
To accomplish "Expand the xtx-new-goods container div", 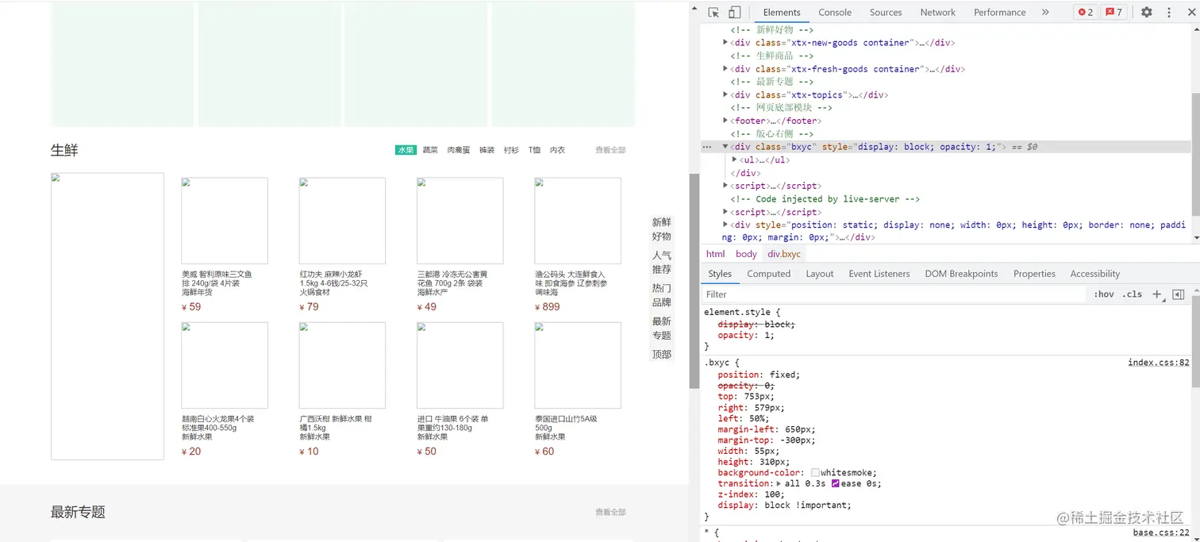I will (725, 42).
